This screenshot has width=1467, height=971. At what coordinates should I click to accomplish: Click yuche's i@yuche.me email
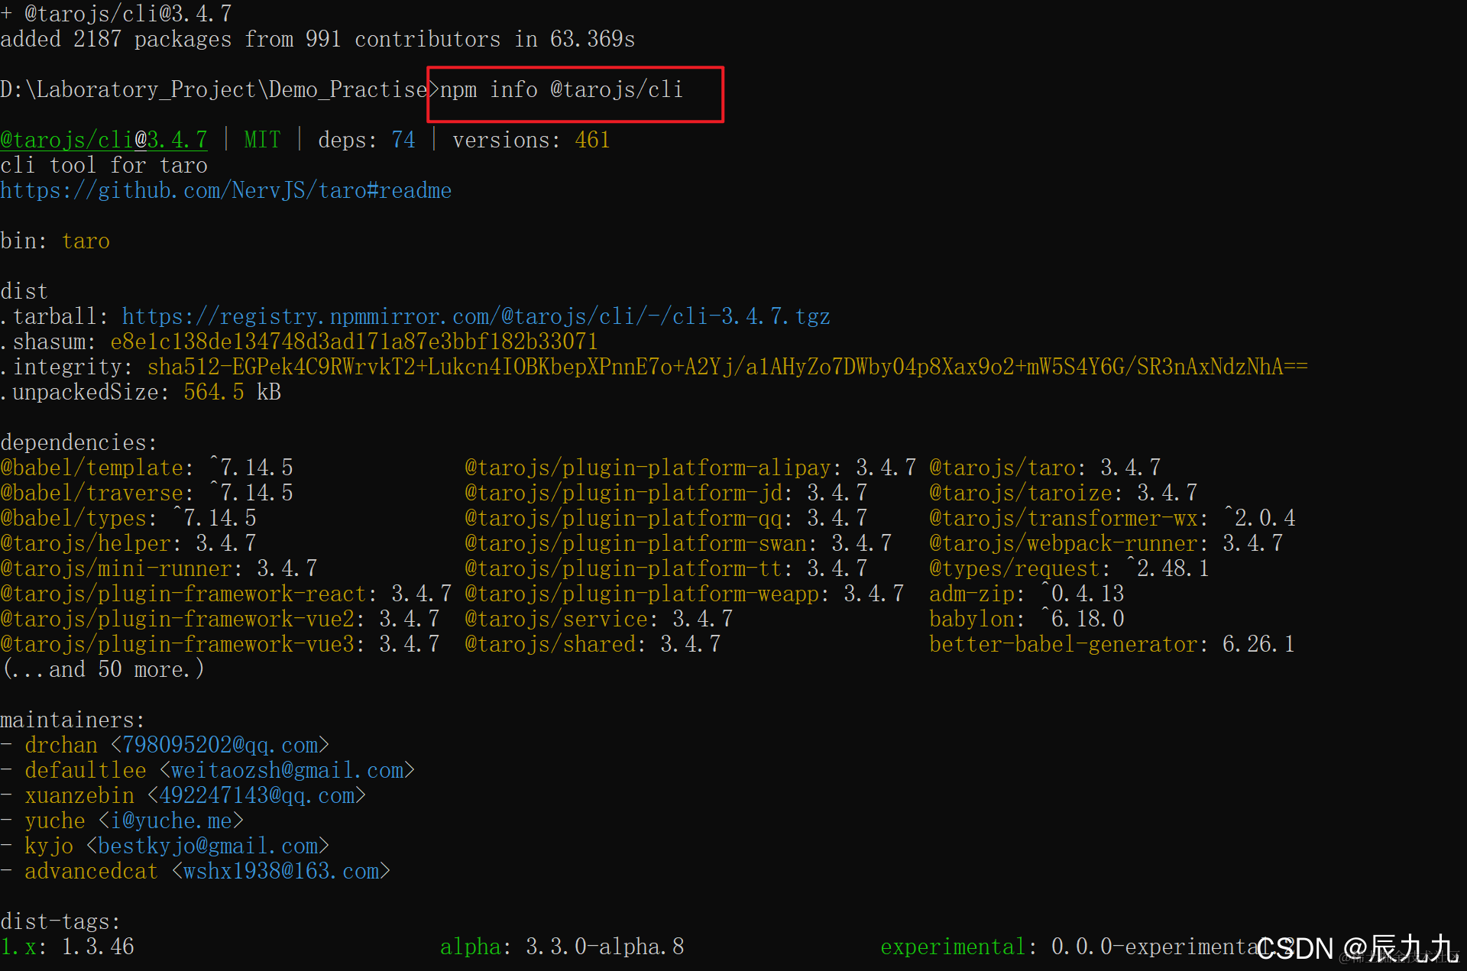pos(171,820)
